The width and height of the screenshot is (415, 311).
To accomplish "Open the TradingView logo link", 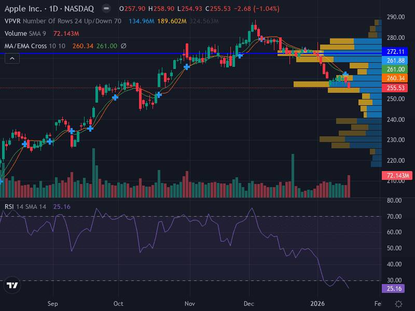I will coord(12,285).
